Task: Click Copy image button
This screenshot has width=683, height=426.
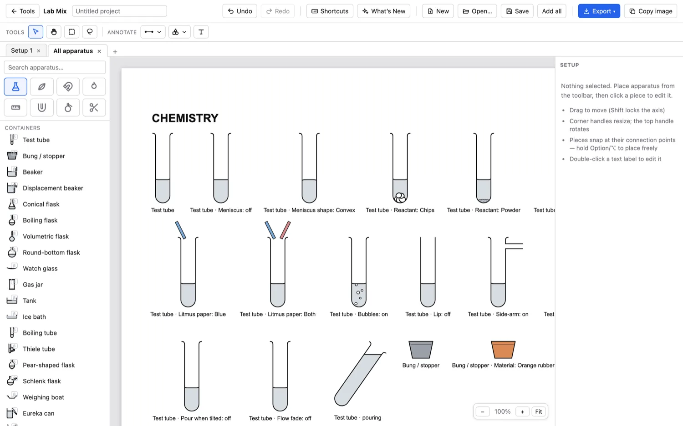Action: pyautogui.click(x=651, y=11)
